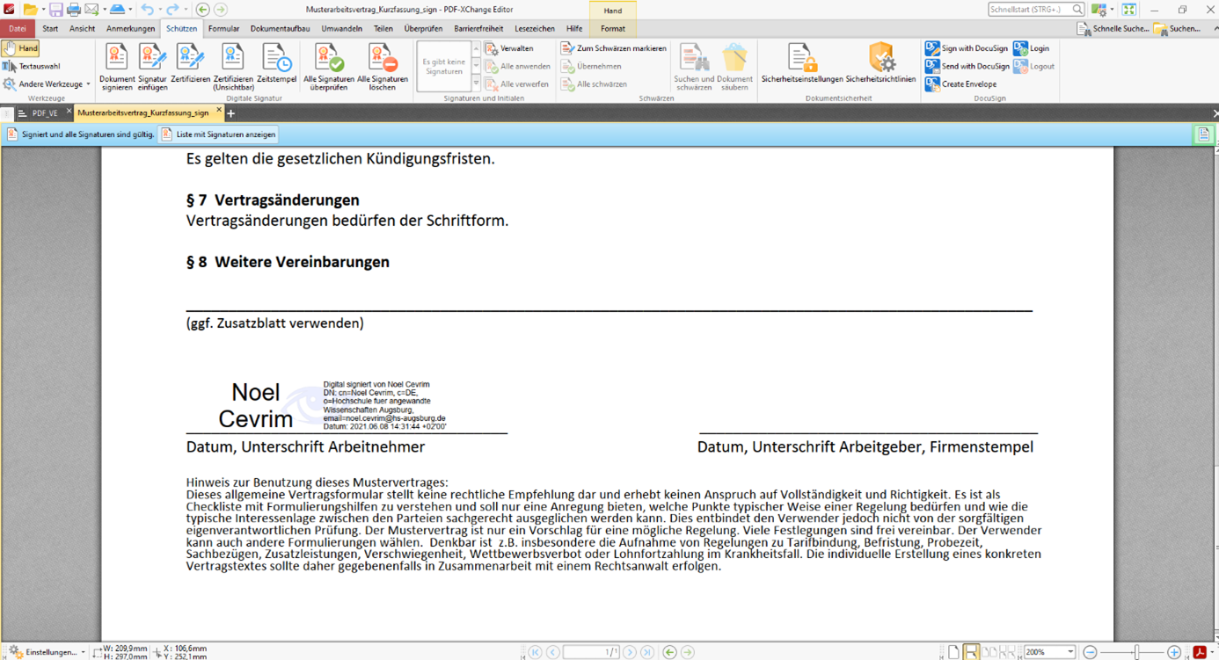Toggle single page layout in status bar

coord(953,652)
